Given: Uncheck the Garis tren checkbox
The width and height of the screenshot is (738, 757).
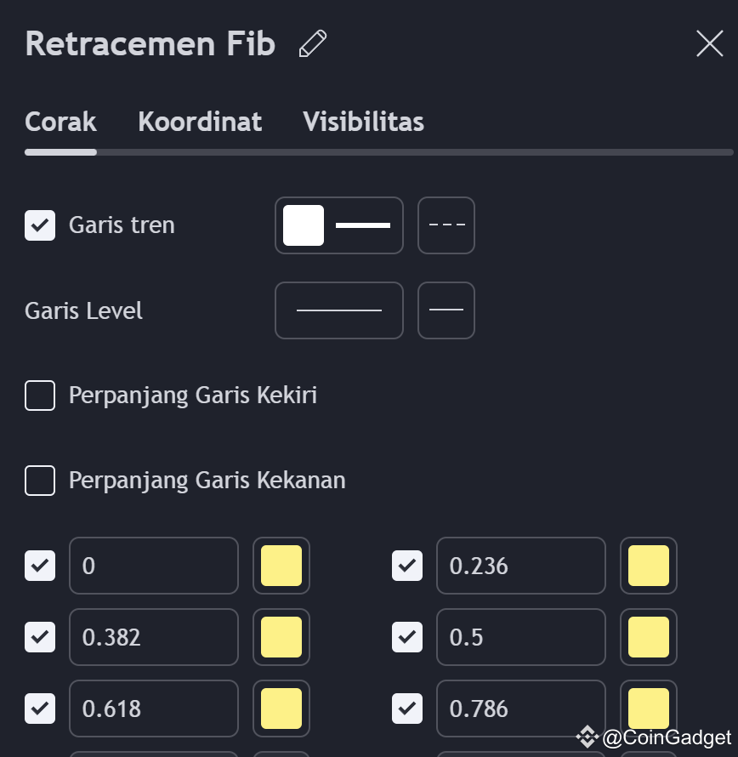Looking at the screenshot, I should tap(40, 225).
